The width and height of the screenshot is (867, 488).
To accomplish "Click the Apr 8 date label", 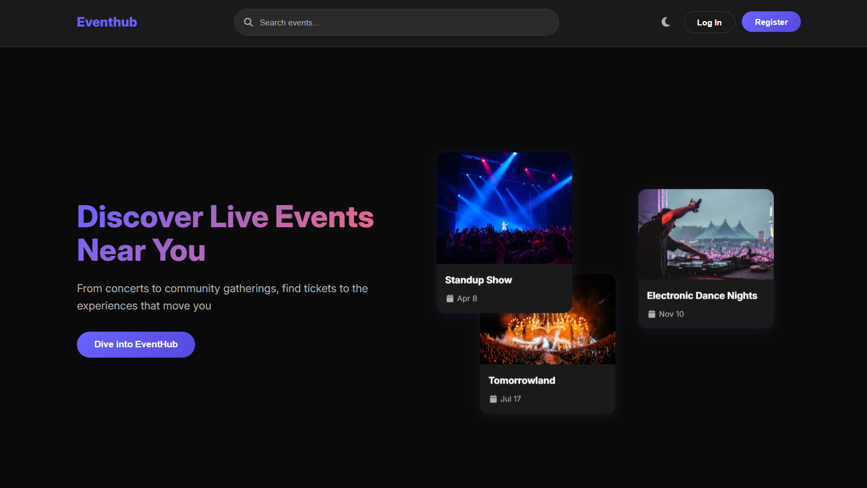I will click(467, 298).
